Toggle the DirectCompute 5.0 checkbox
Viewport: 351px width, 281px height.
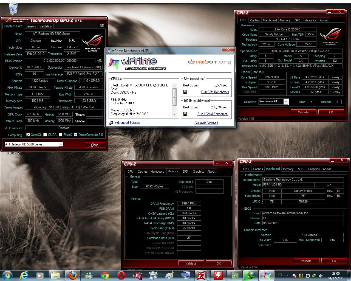[x=76, y=135]
